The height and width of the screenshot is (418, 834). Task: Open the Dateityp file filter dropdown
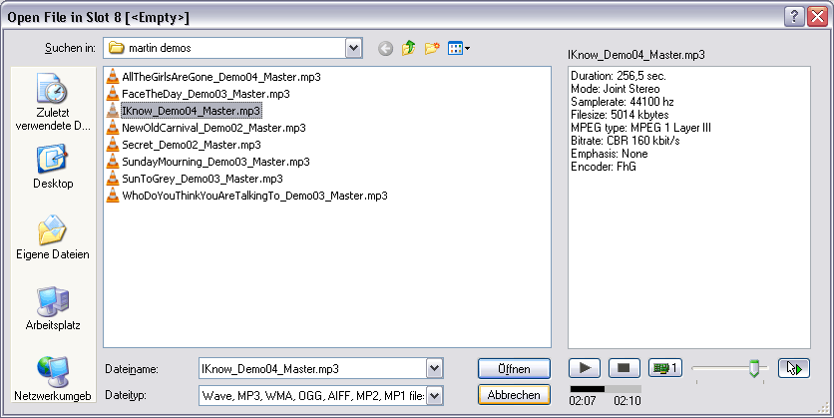point(434,395)
